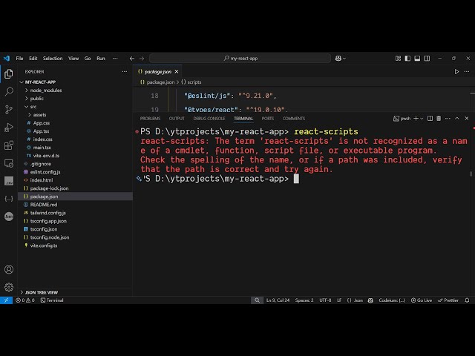This screenshot has width=475, height=356.
Task: Open the Explorer view in activity bar
Action: 9,73
